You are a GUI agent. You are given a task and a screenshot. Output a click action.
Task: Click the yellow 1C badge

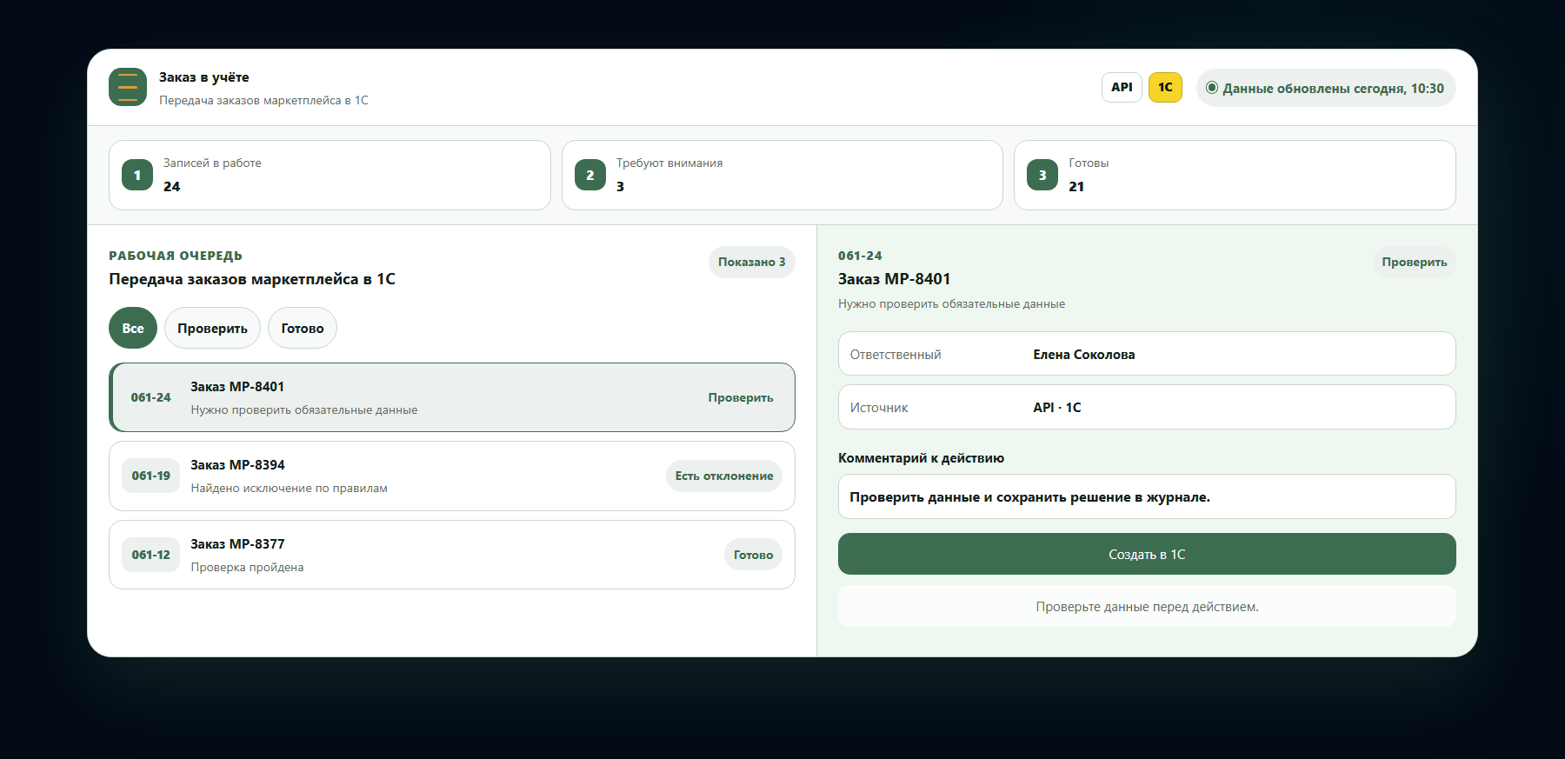click(x=1165, y=87)
